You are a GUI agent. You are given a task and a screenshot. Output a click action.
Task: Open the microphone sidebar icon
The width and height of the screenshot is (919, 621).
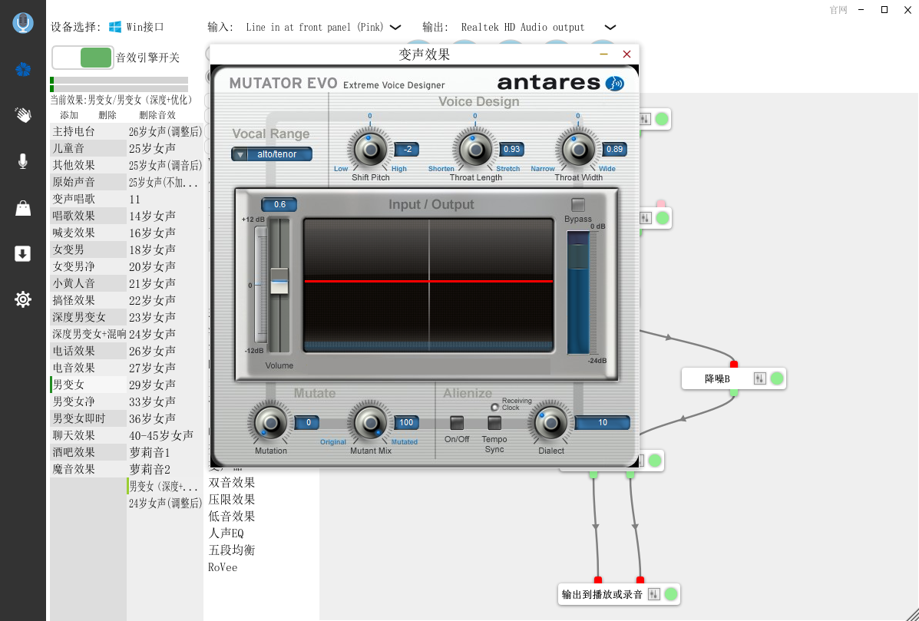click(x=23, y=161)
